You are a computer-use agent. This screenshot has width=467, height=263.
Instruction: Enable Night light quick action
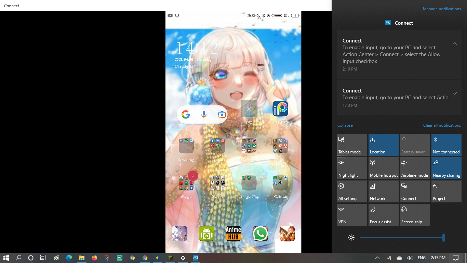[352, 168]
